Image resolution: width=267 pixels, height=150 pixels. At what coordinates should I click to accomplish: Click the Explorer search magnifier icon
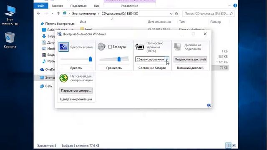pyautogui.click(x=231, y=14)
